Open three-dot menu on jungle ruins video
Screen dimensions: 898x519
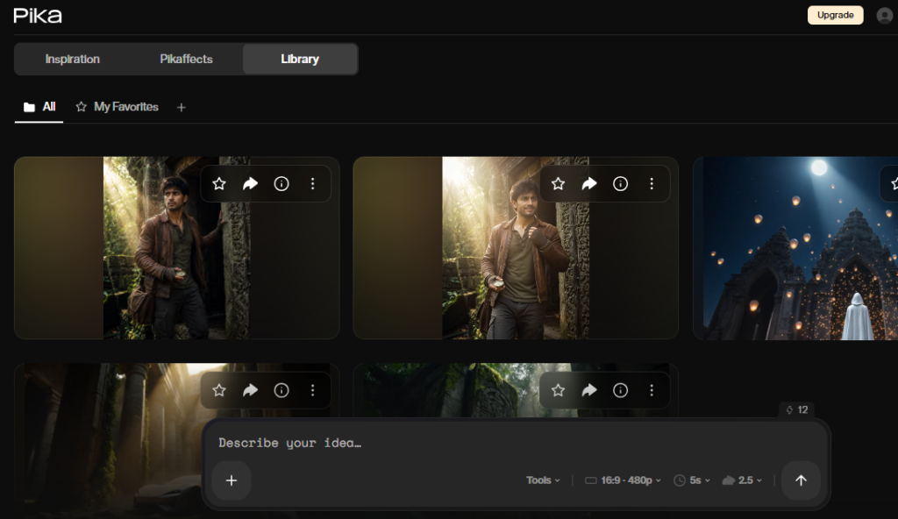pyautogui.click(x=652, y=391)
